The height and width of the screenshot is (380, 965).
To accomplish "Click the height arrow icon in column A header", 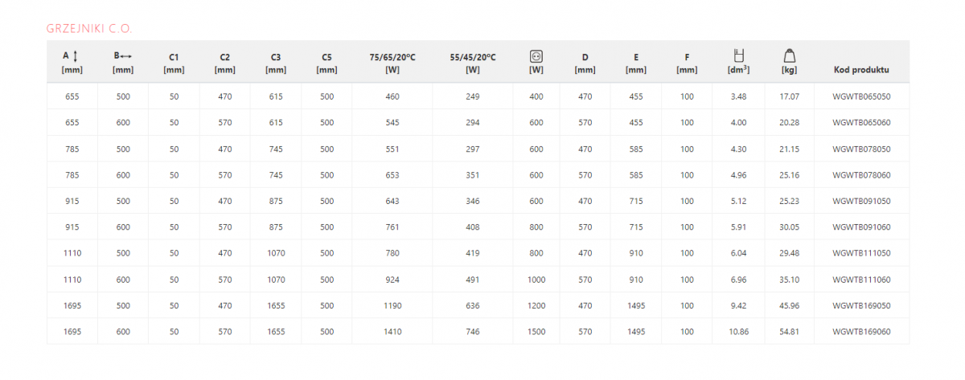I will pos(76,56).
